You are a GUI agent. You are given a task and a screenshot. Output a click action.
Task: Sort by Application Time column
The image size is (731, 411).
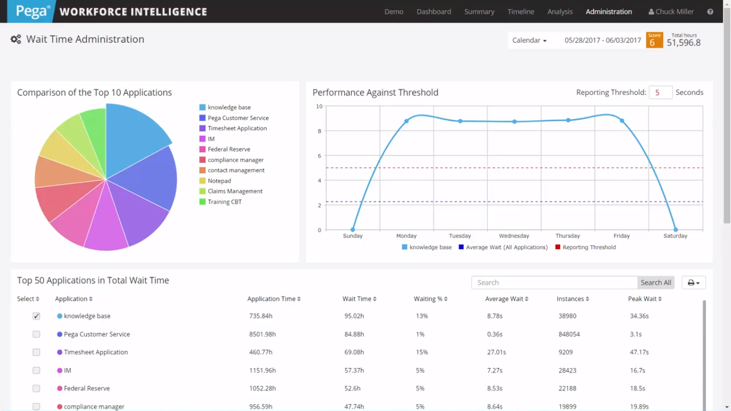coord(274,299)
